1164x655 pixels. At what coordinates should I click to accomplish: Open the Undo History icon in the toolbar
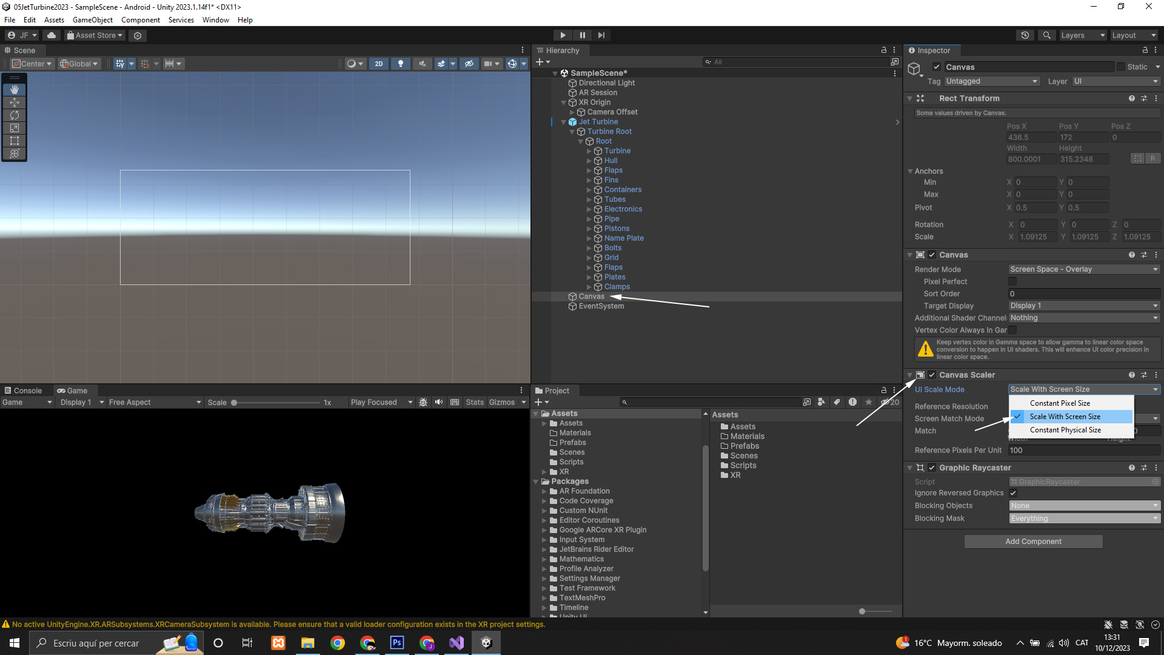(1025, 35)
